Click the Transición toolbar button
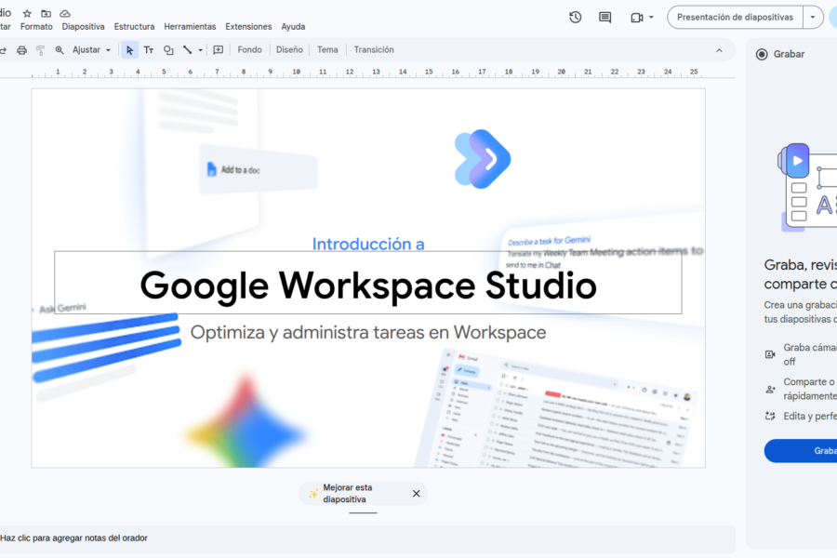The height and width of the screenshot is (558, 837). 374,49
